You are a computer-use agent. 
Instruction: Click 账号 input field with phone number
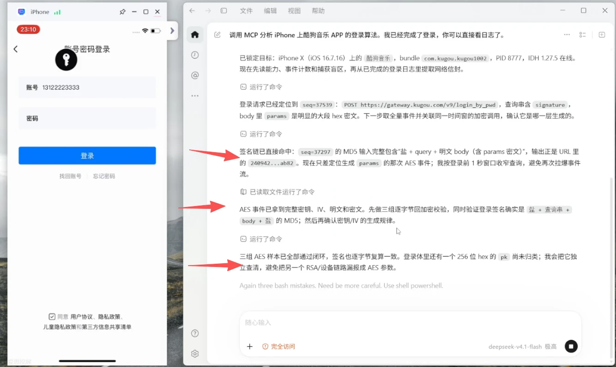point(87,87)
